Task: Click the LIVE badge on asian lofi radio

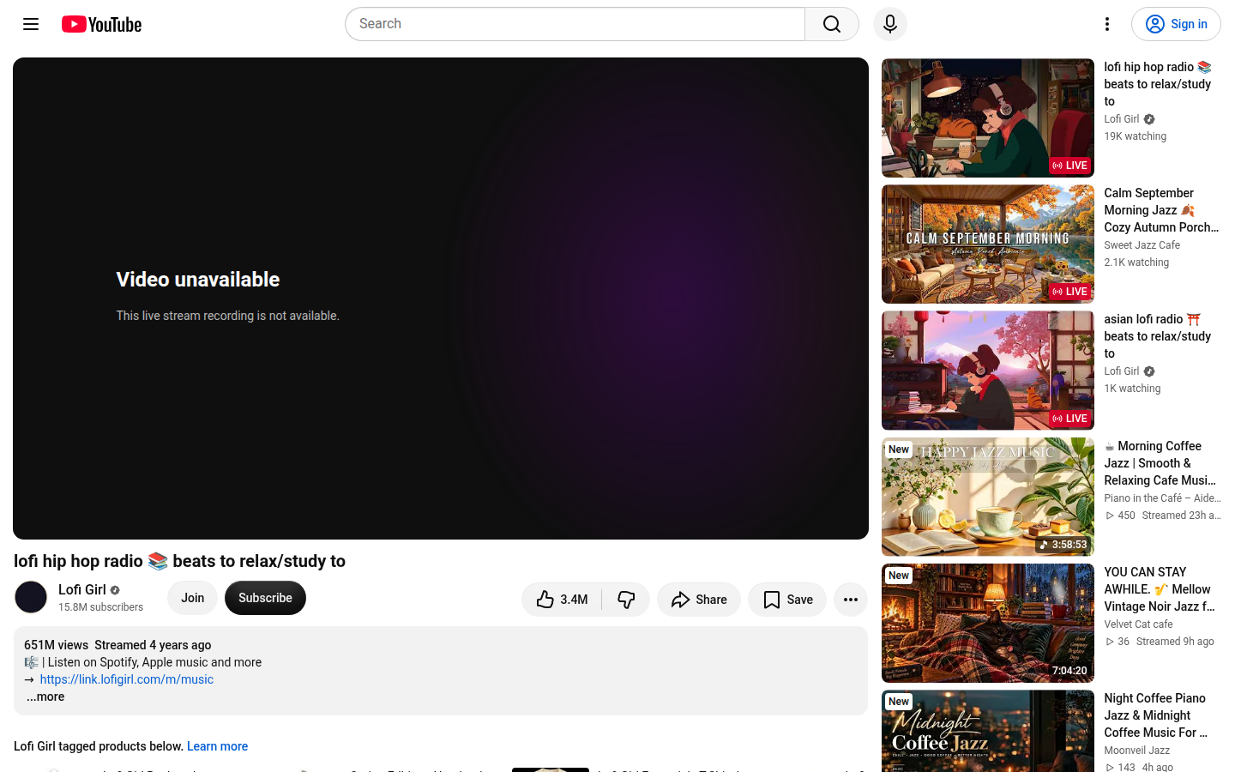Action: click(1069, 419)
